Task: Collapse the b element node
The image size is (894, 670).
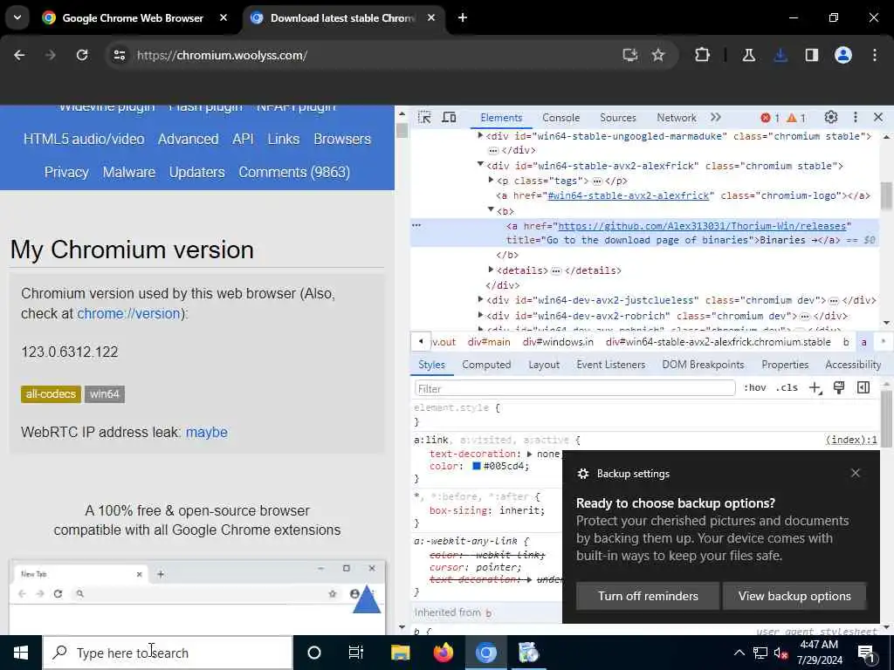Action: pos(491,209)
